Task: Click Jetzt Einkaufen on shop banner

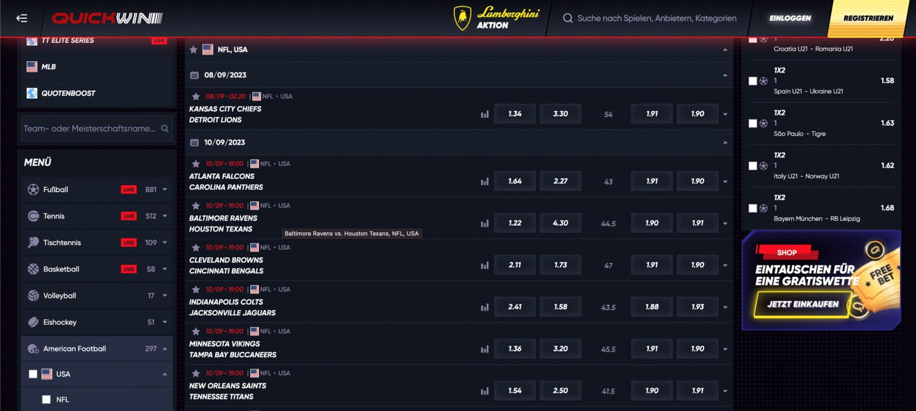Action: click(803, 304)
